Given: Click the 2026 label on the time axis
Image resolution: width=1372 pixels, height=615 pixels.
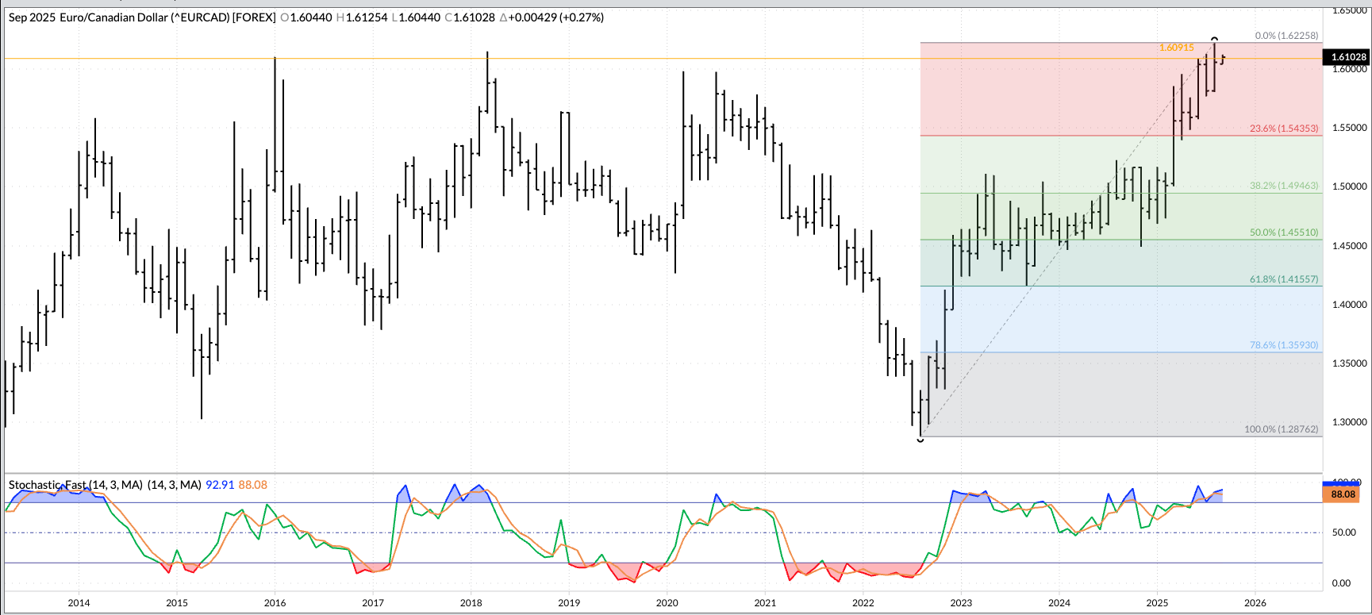Looking at the screenshot, I should (x=1255, y=603).
